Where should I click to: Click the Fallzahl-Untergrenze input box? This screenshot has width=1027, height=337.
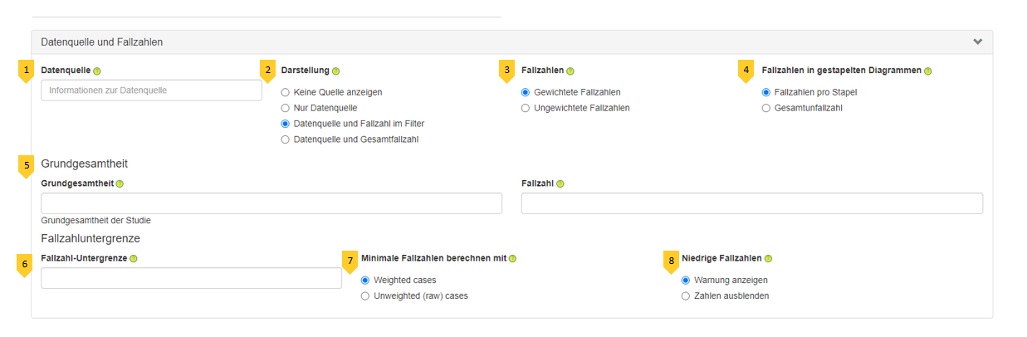click(191, 278)
